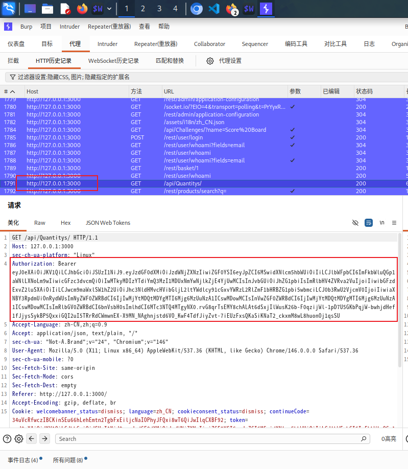Select history row 1784 Score Board challenge
This screenshot has width=408, height=469.
coord(204,130)
